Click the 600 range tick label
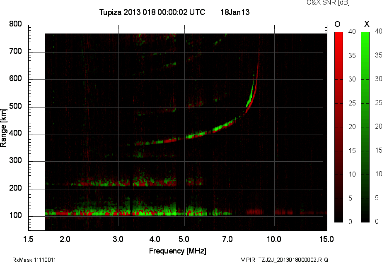This screenshot has height=263, width=382. click(x=15, y=79)
